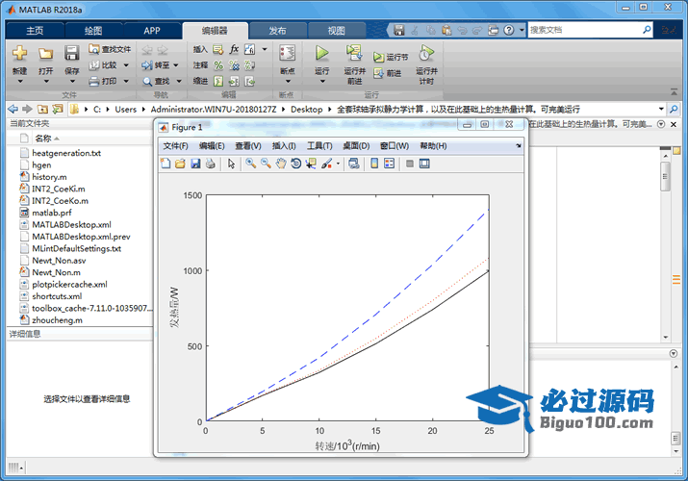Open the Help question mark icon
This screenshot has width=688, height=481.
pos(508,30)
